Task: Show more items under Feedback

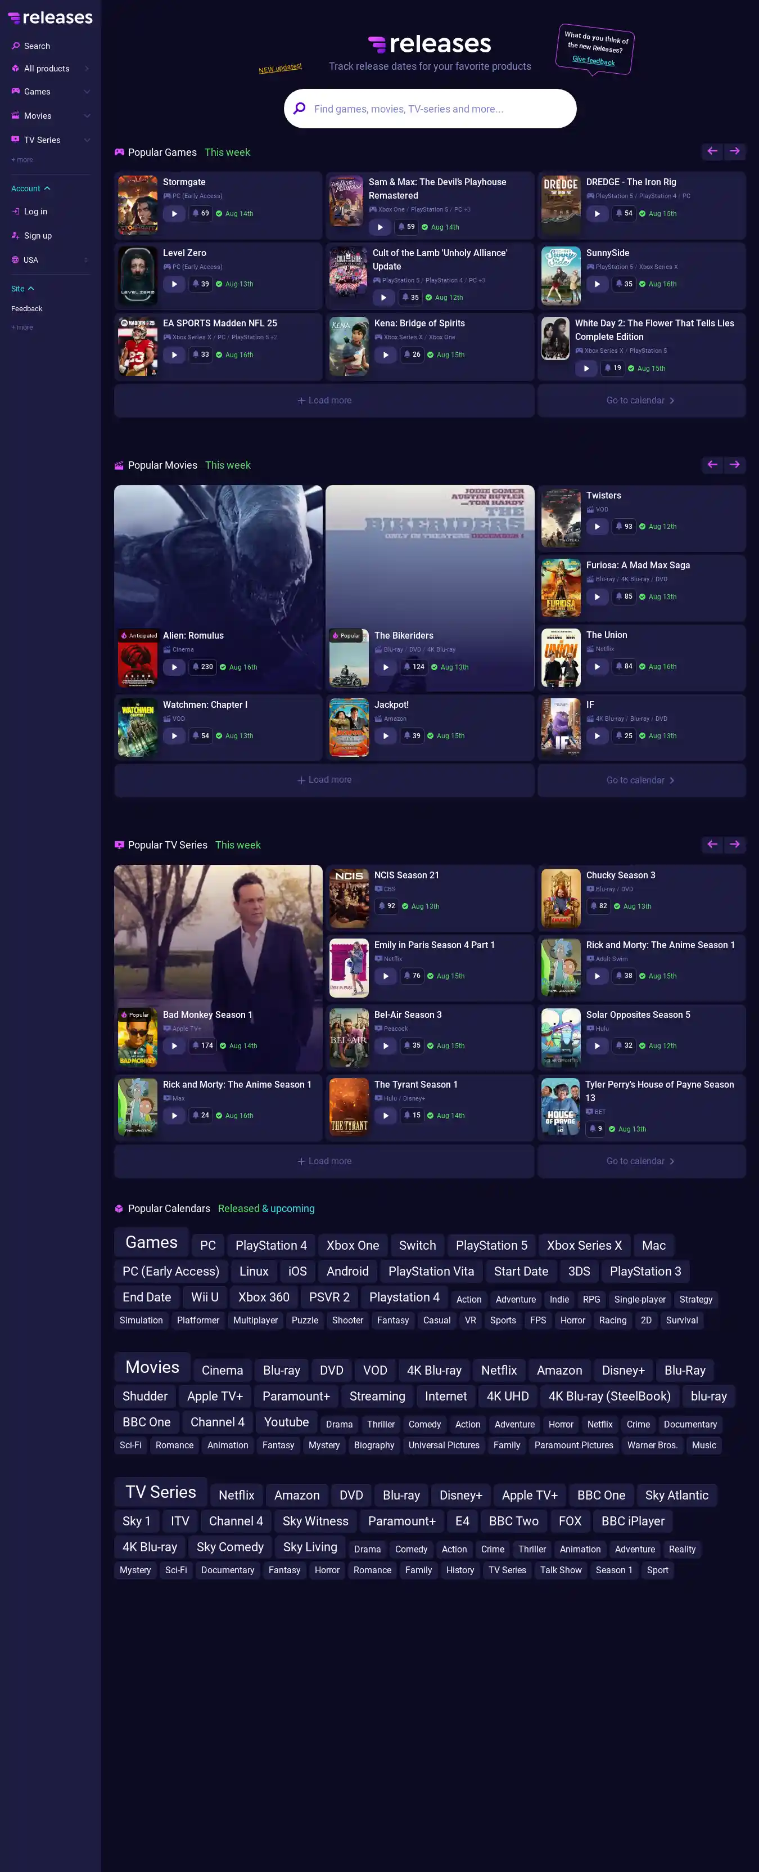Action: tap(22, 327)
